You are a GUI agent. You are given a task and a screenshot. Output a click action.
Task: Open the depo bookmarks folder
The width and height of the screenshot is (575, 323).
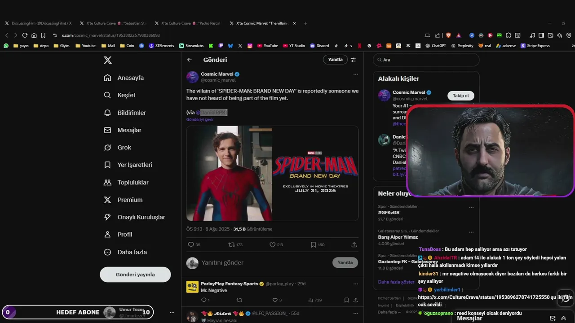tap(41, 46)
